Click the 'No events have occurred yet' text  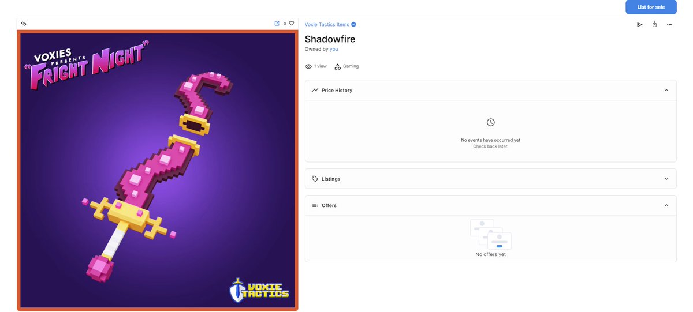coord(490,140)
